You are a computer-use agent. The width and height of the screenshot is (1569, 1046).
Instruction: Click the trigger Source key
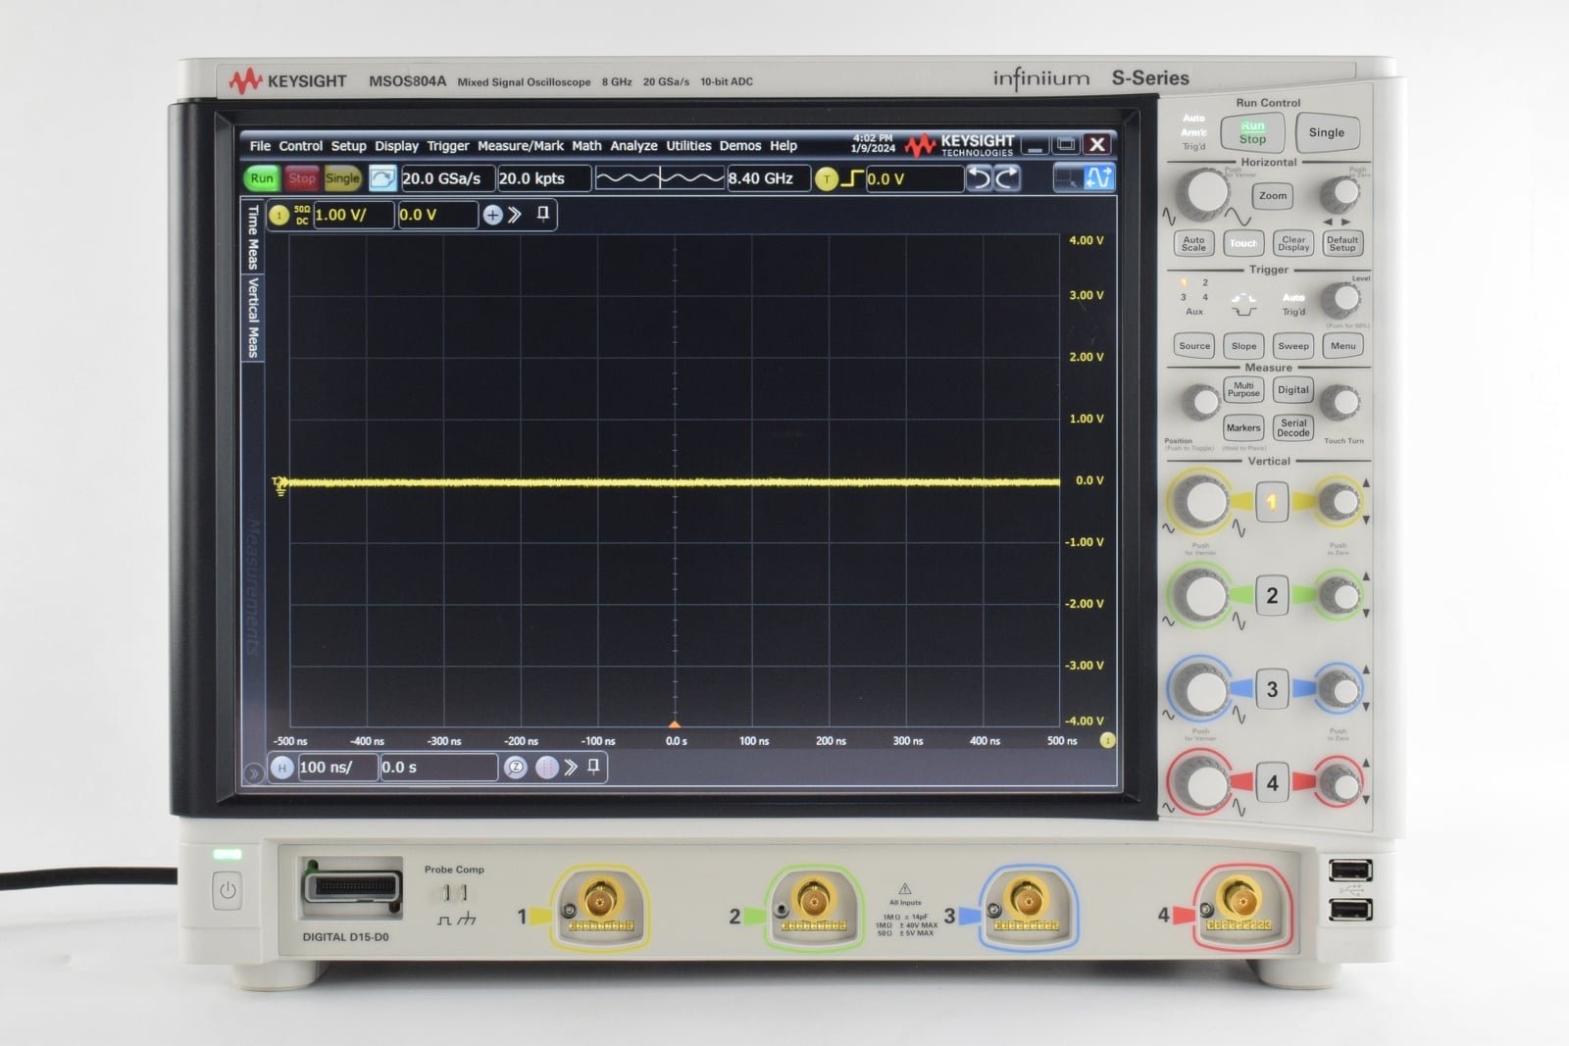[x=1194, y=346]
